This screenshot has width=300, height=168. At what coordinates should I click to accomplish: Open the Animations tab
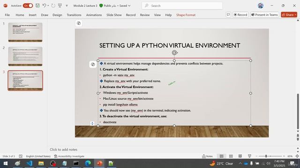pyautogui.click(x=94, y=15)
